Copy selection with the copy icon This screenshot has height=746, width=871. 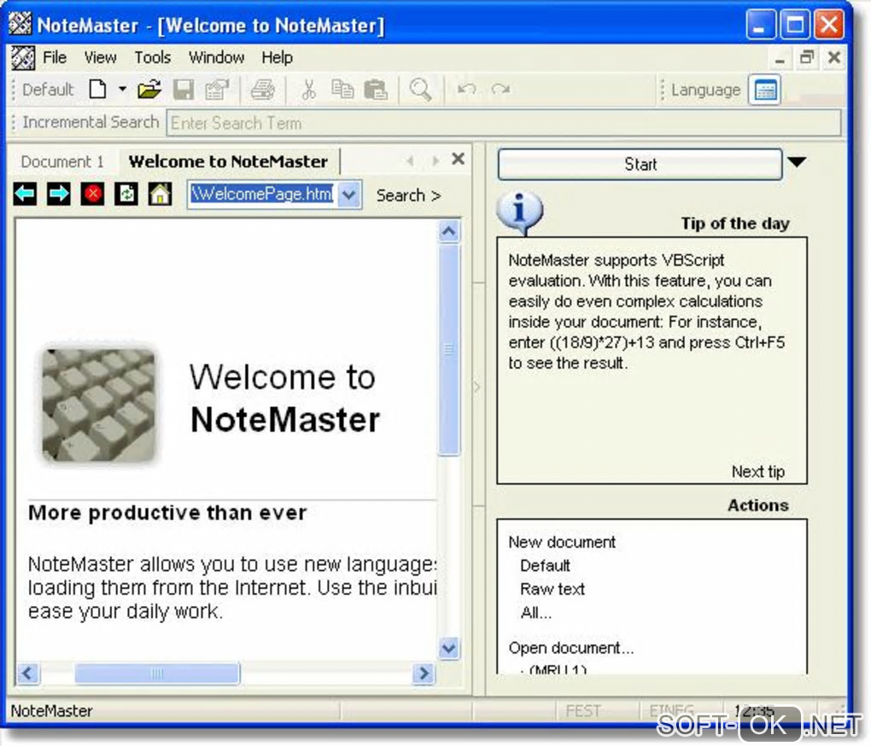[x=342, y=89]
